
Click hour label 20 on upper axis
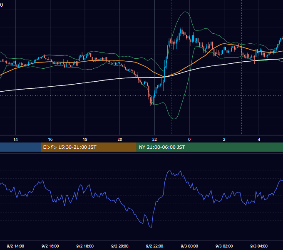coord(120,139)
